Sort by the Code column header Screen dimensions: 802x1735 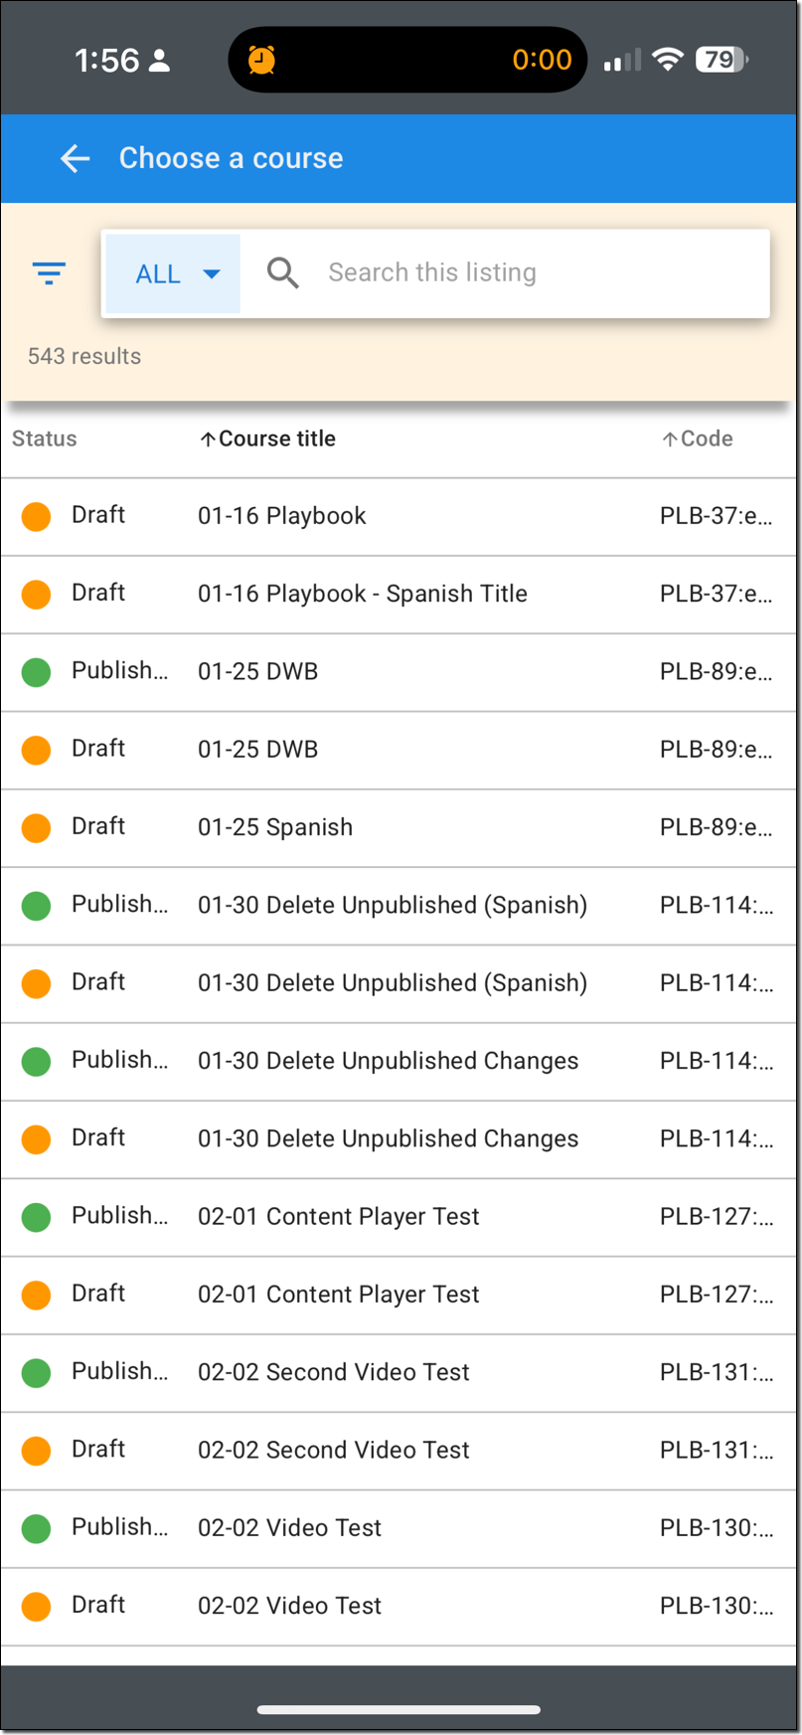[x=707, y=438]
